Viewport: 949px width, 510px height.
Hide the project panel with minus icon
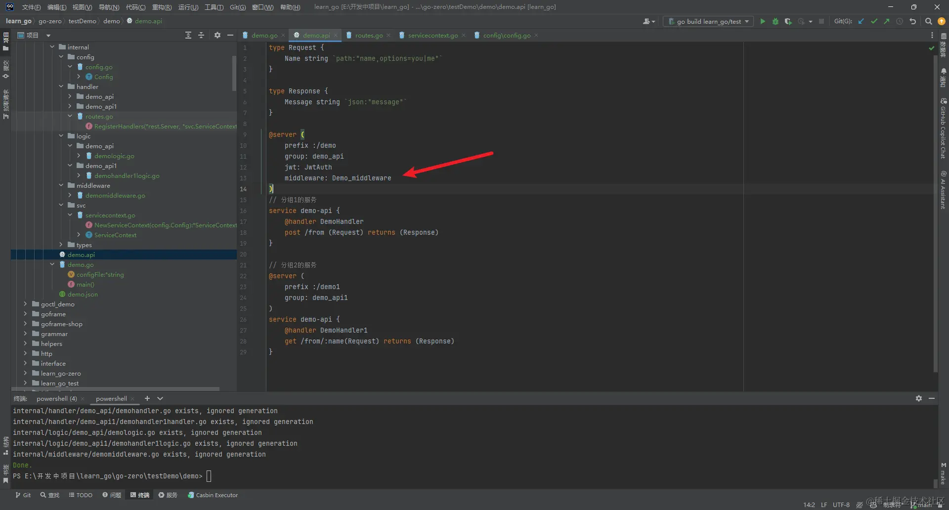[230, 35]
